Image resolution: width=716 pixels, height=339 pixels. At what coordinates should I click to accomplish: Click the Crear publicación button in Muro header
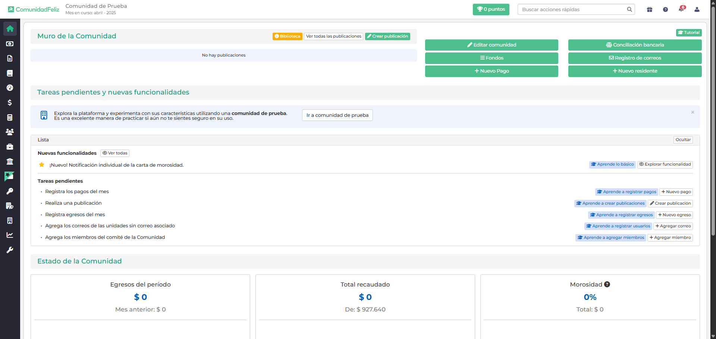[387, 36]
